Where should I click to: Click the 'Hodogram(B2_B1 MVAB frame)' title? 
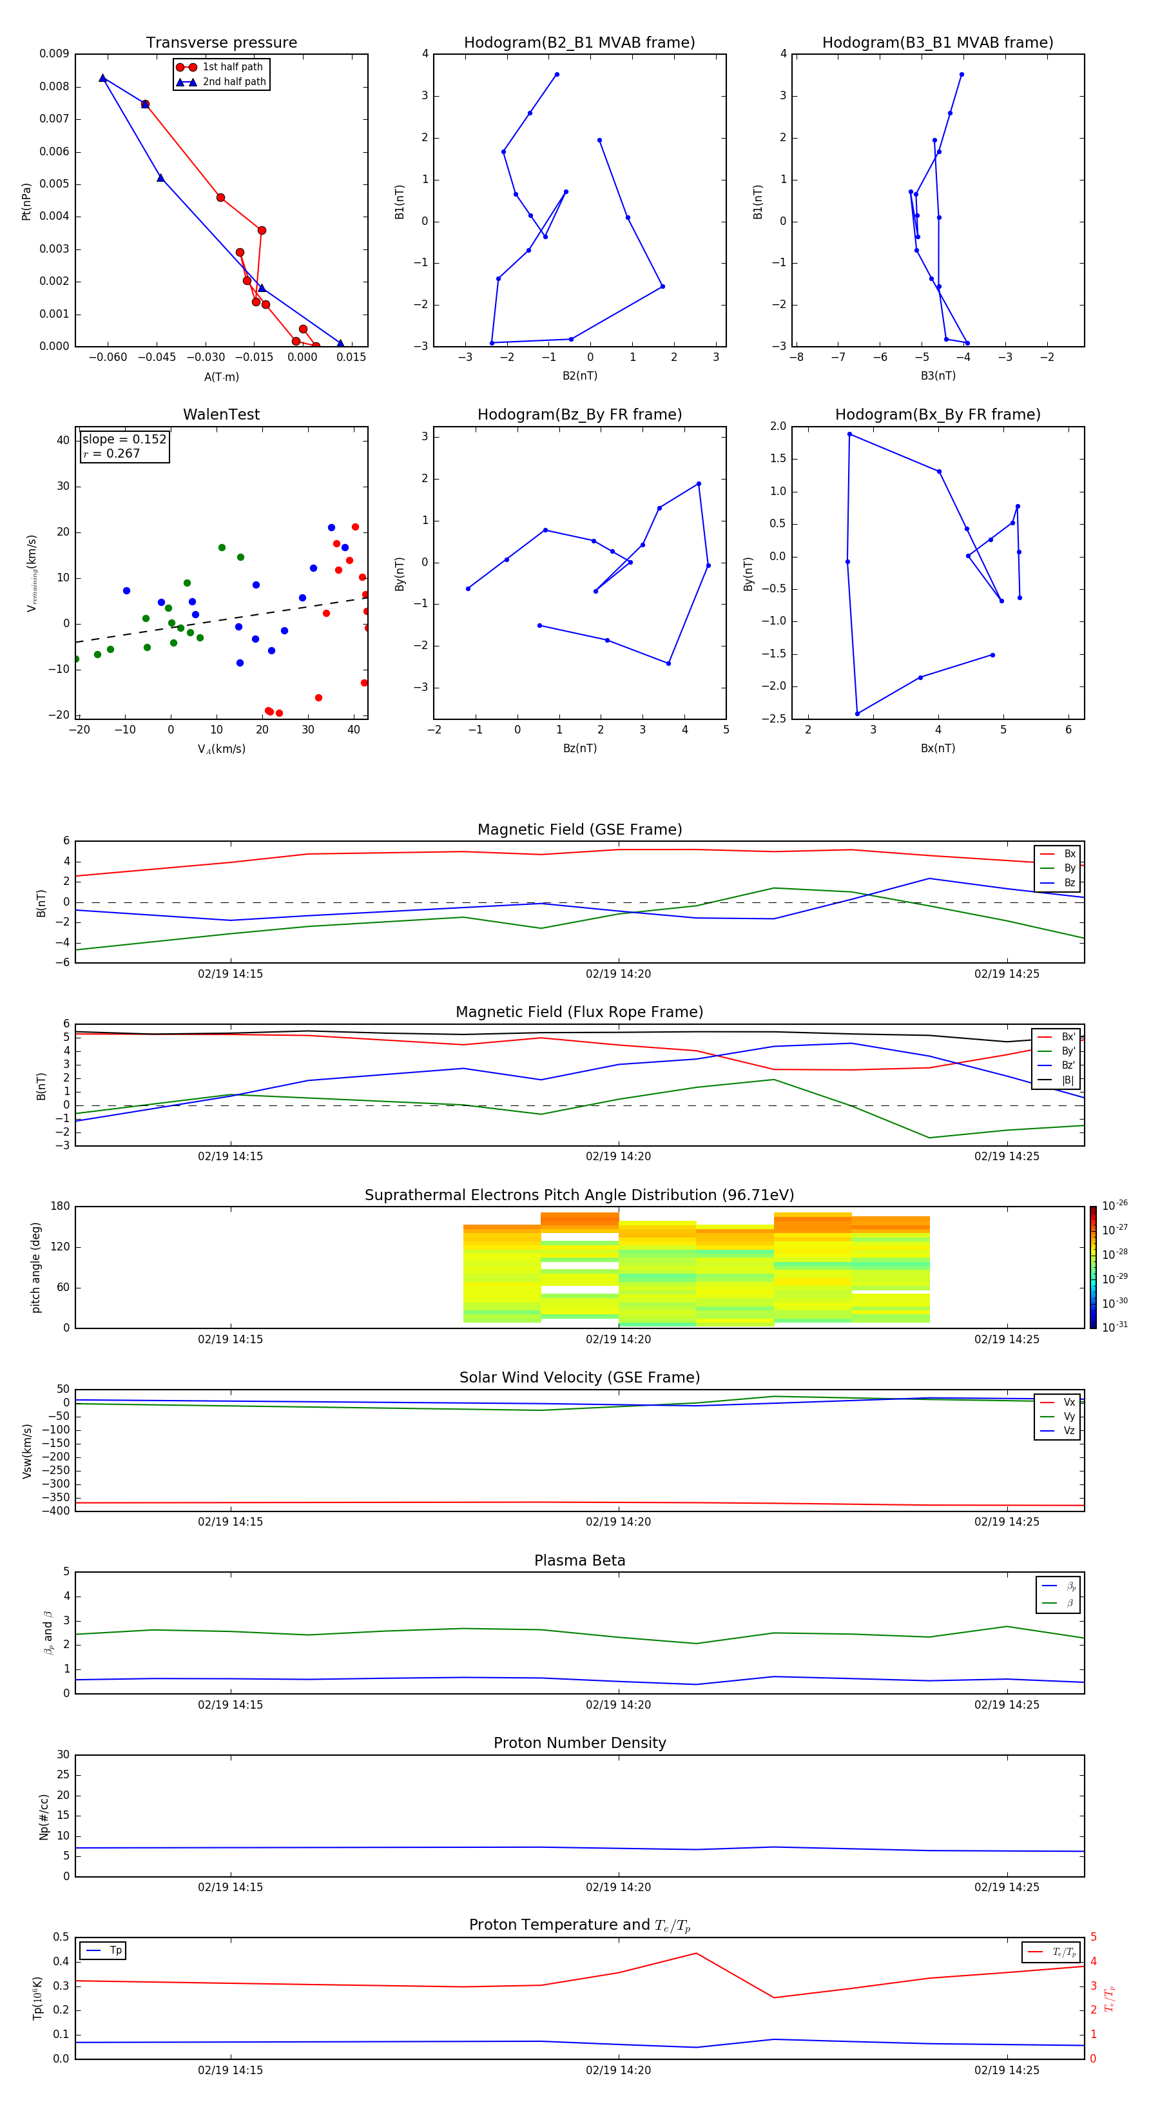(579, 43)
